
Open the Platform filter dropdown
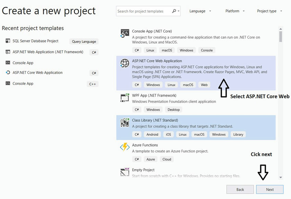(x=235, y=11)
